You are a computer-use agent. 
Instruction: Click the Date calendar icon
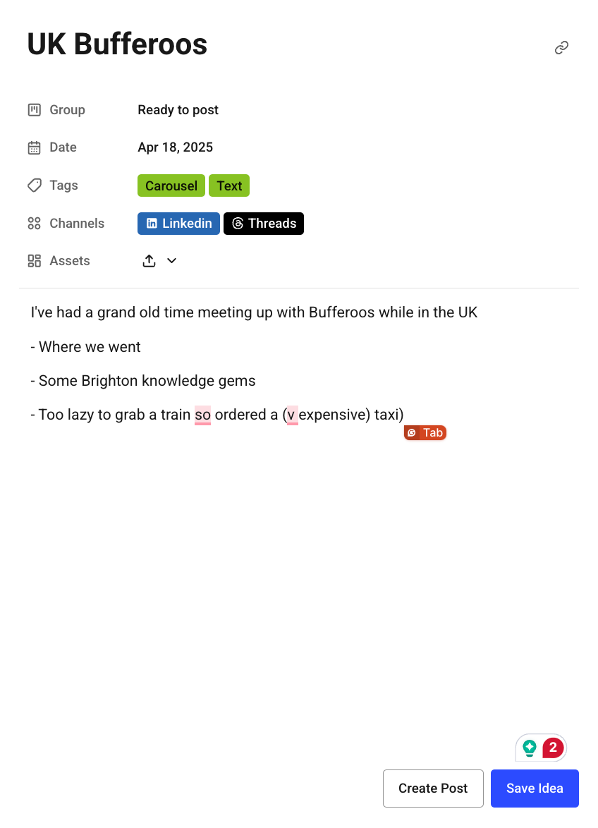point(35,147)
